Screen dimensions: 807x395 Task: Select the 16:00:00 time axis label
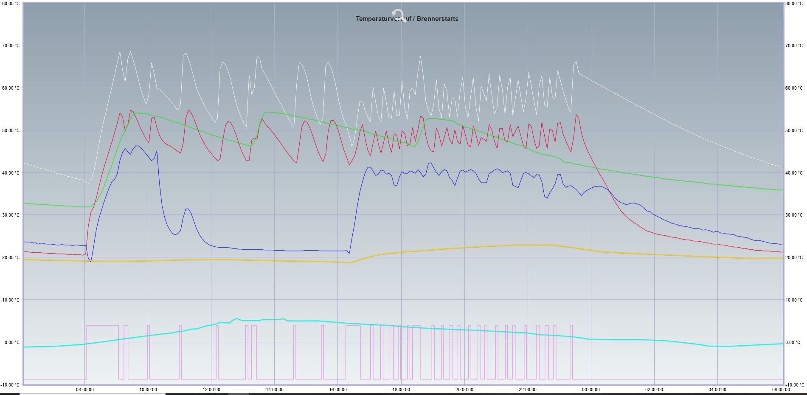338,389
